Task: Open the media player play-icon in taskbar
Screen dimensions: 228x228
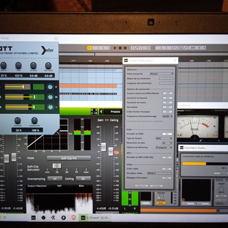Action: point(63,218)
